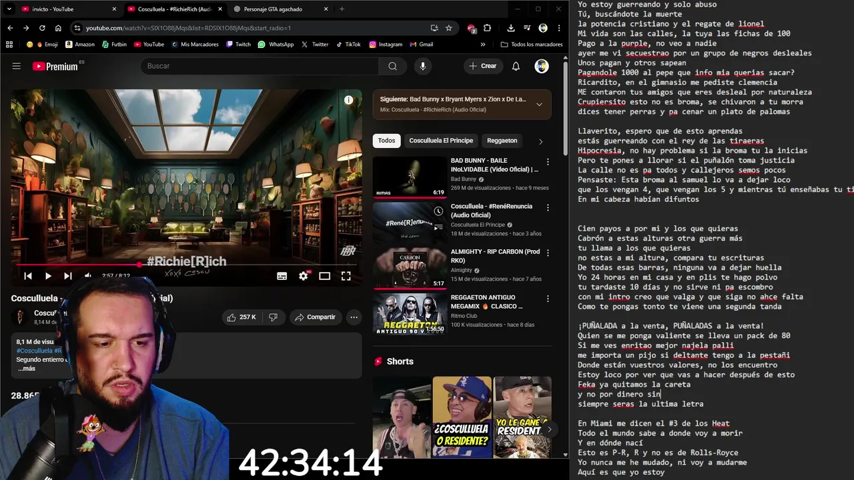Screen dimensions: 854x480
Task: Open a new browser tab
Action: tap(342, 9)
